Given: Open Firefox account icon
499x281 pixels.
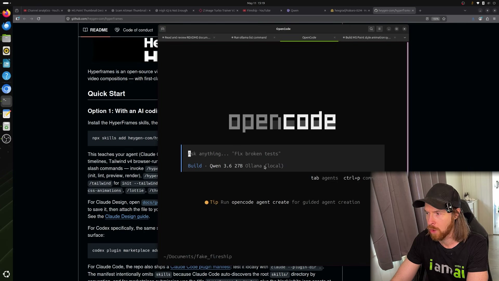Looking at the screenshot, I should 480,19.
